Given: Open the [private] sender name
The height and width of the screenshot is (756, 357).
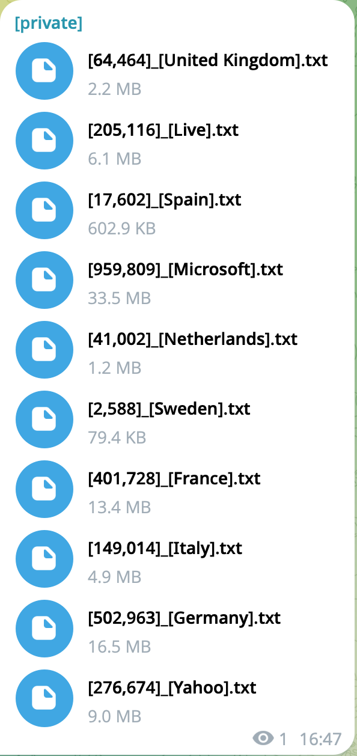Looking at the screenshot, I should [49, 23].
